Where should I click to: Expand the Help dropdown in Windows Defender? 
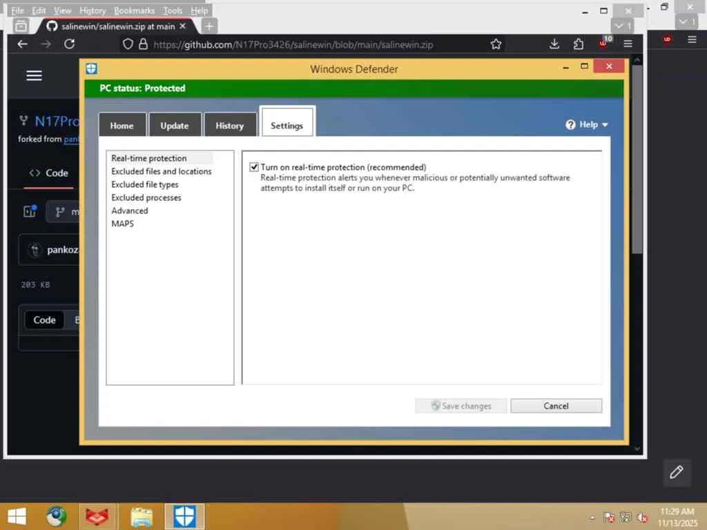(587, 124)
